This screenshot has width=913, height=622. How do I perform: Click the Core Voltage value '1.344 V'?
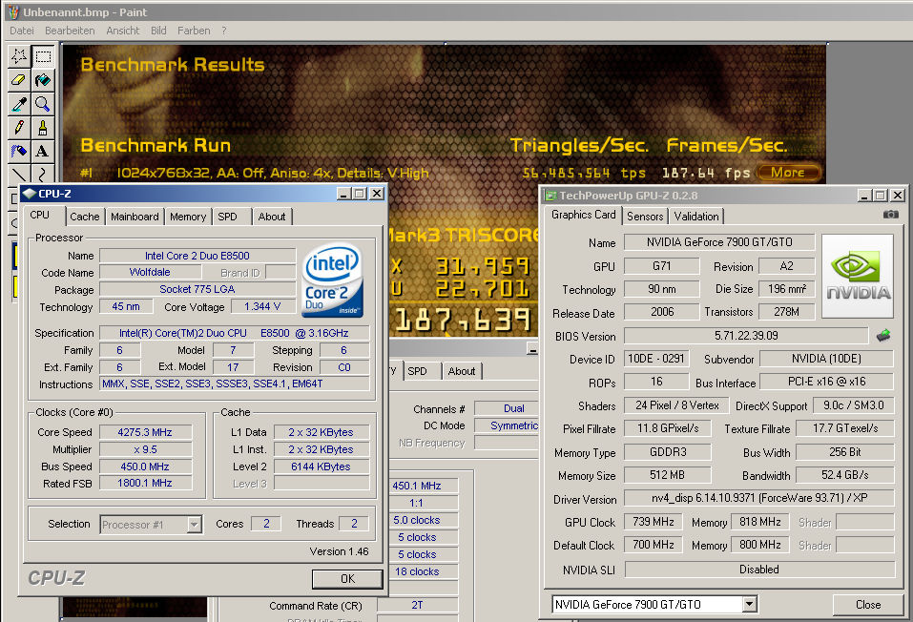point(262,307)
